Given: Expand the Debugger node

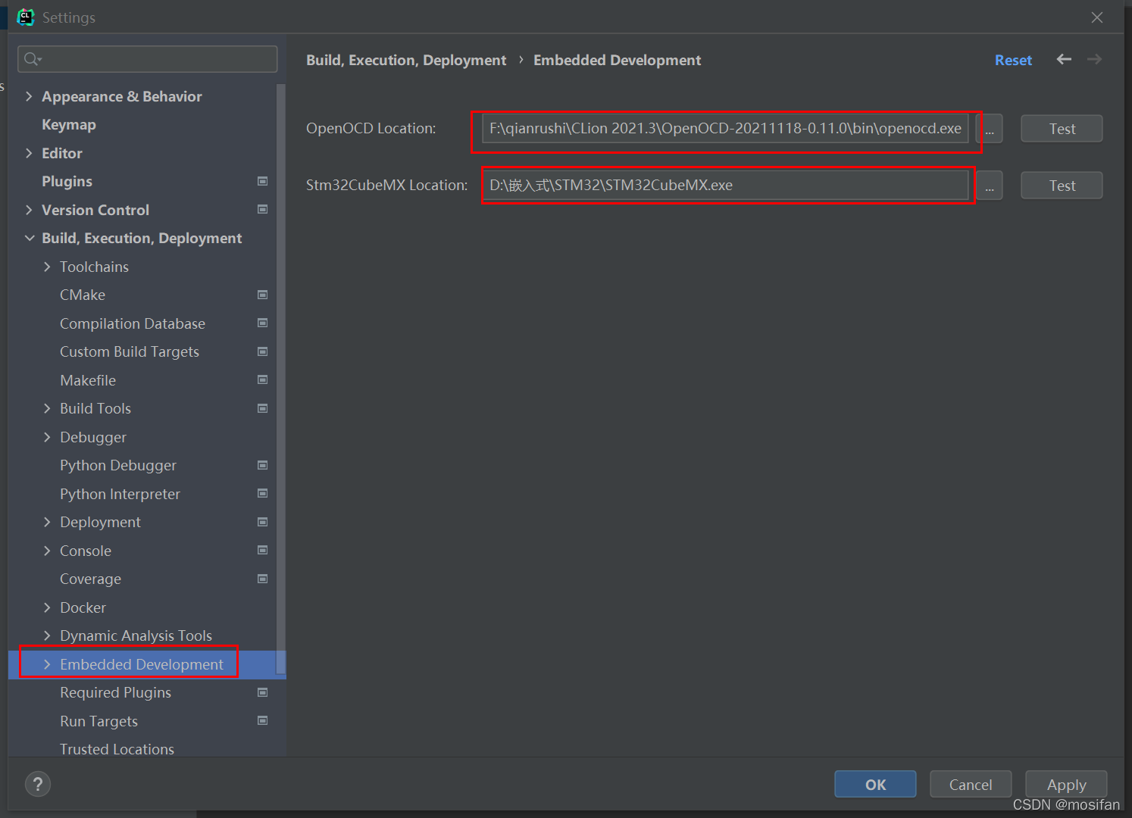Looking at the screenshot, I should click(x=47, y=437).
